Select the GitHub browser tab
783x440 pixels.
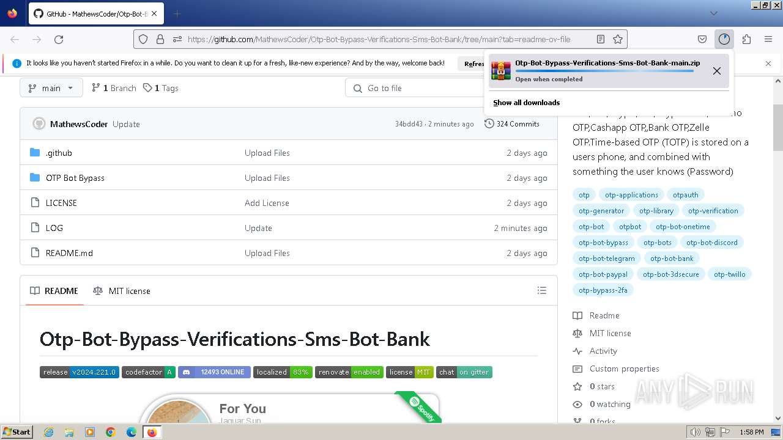pos(95,13)
